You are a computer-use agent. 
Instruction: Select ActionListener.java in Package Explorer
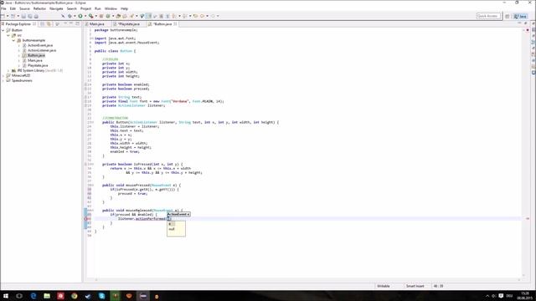point(42,50)
